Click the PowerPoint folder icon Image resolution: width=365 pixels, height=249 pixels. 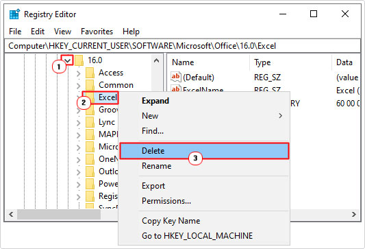pos(90,184)
